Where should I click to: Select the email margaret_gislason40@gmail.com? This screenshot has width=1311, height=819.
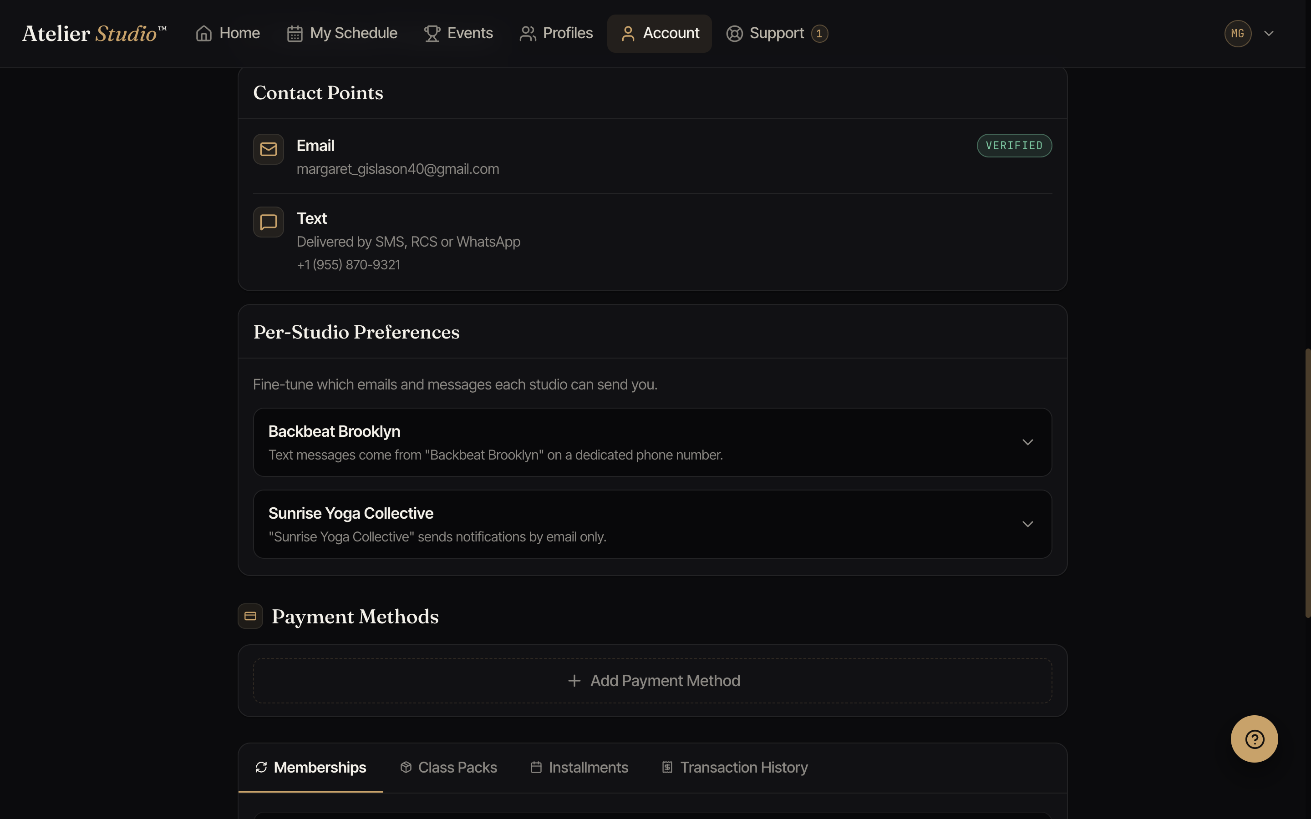click(398, 169)
